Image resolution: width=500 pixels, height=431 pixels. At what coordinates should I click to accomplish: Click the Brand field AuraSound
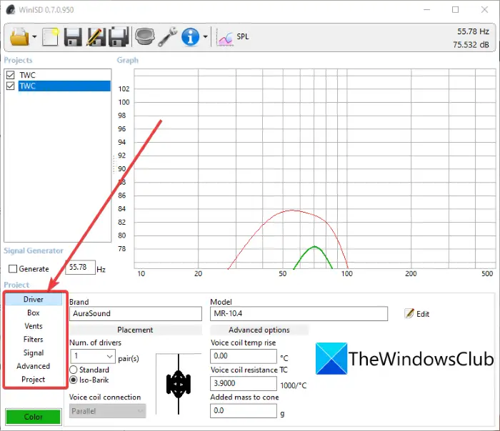click(136, 314)
